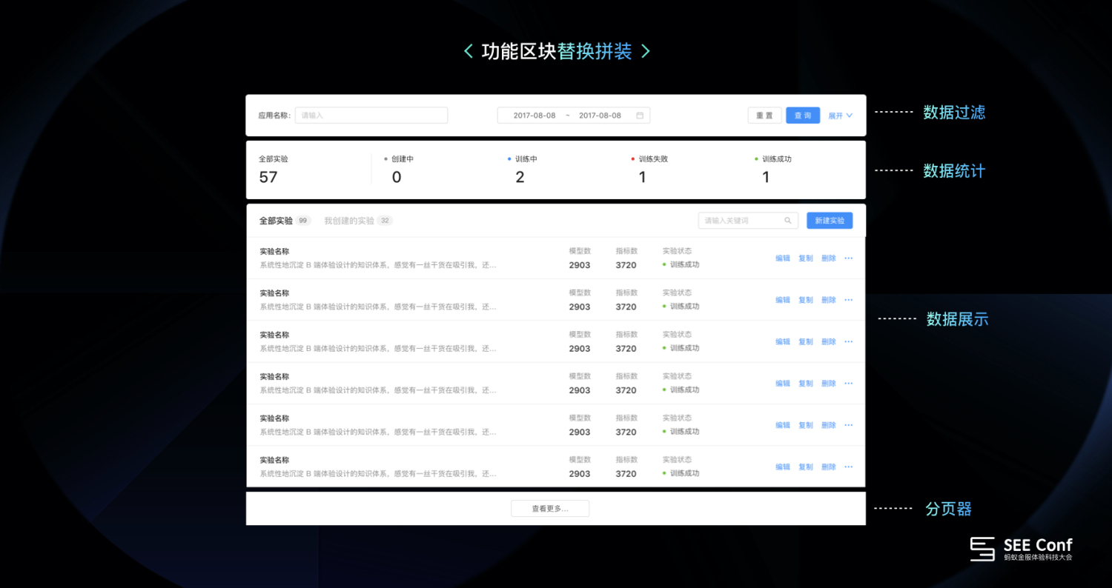
Task: Click 查看更多 pagination button
Action: (550, 509)
